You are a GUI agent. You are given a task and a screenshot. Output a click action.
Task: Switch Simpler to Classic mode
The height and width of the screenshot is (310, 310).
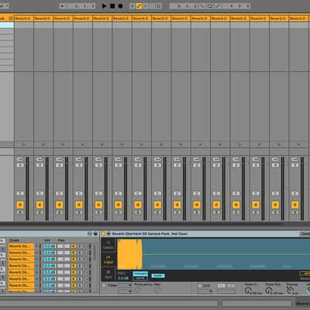(108, 245)
